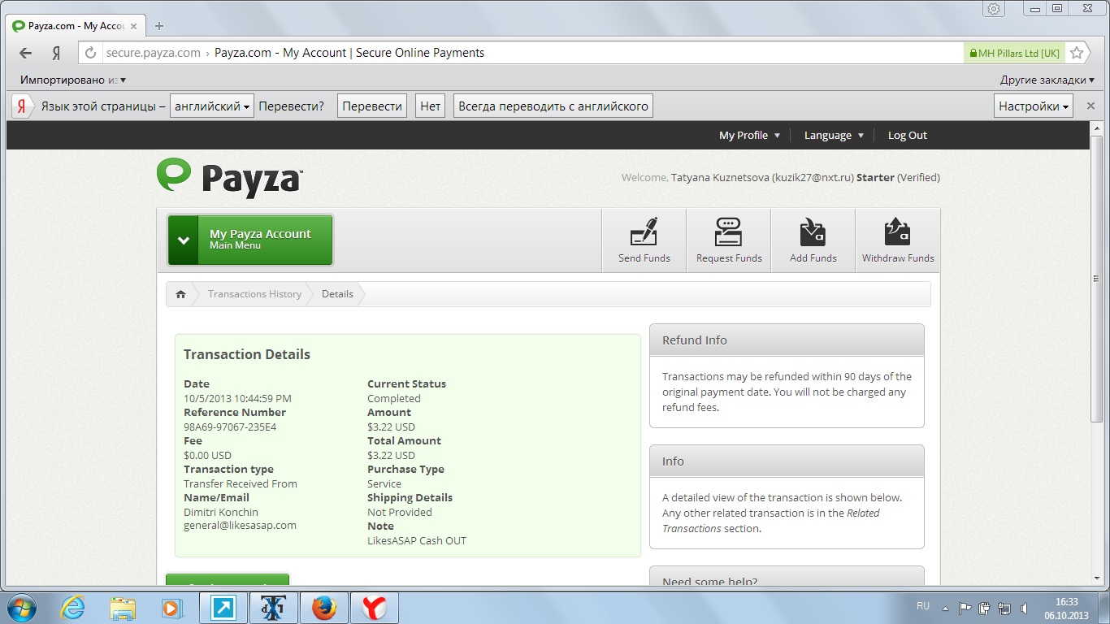This screenshot has width=1110, height=624.
Task: Switch input language RU indicator
Action: coord(922,606)
